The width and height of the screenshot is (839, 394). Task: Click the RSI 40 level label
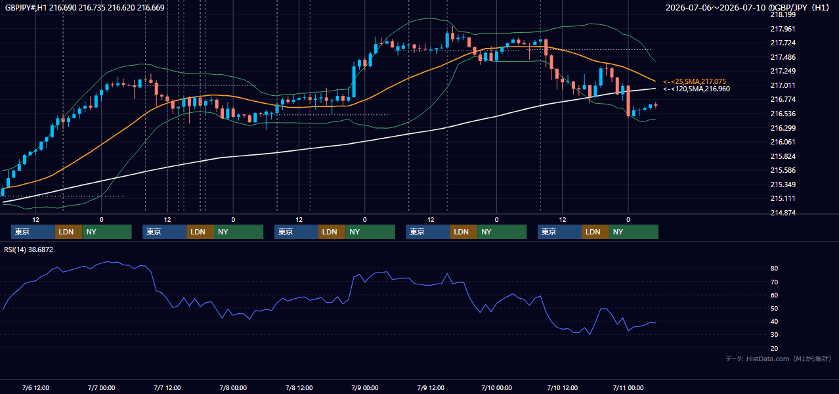tap(775, 321)
